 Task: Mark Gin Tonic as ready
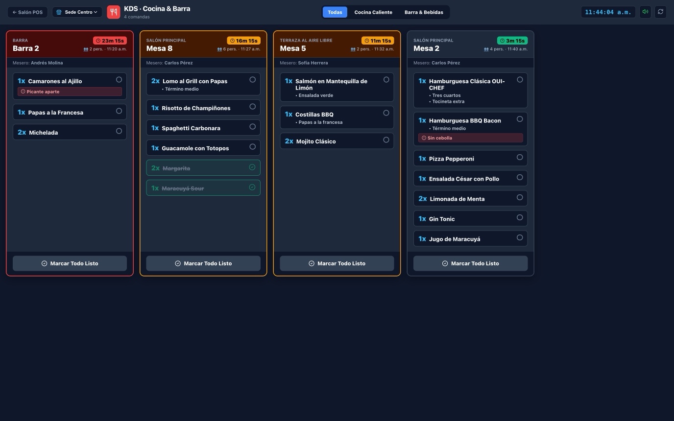520,217
